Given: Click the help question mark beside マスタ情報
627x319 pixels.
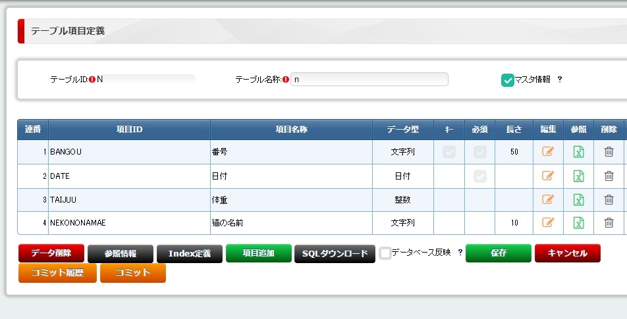Looking at the screenshot, I should pos(560,79).
